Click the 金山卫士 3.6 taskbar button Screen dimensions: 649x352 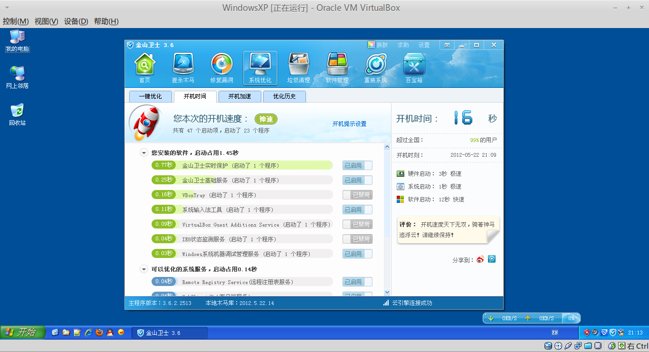(x=170, y=333)
